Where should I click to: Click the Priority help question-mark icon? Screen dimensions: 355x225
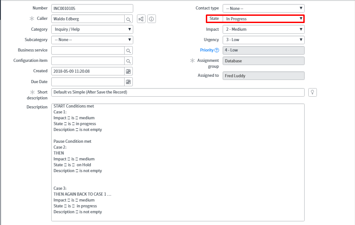(x=217, y=50)
